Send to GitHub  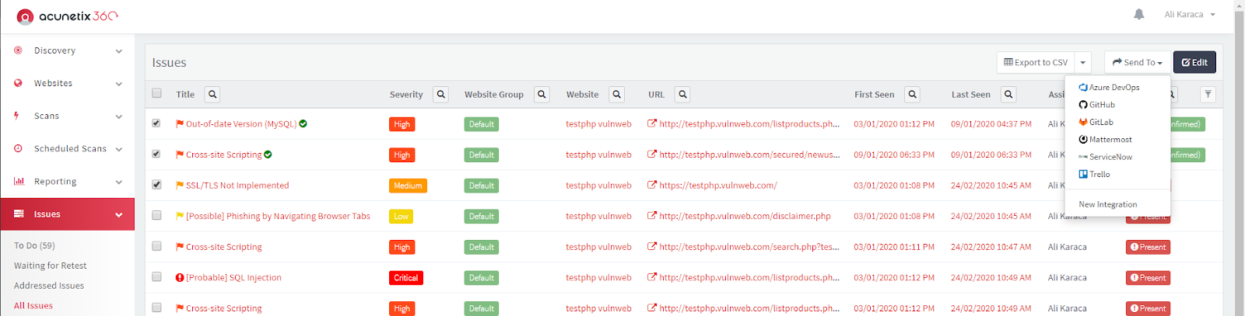pos(1097,105)
